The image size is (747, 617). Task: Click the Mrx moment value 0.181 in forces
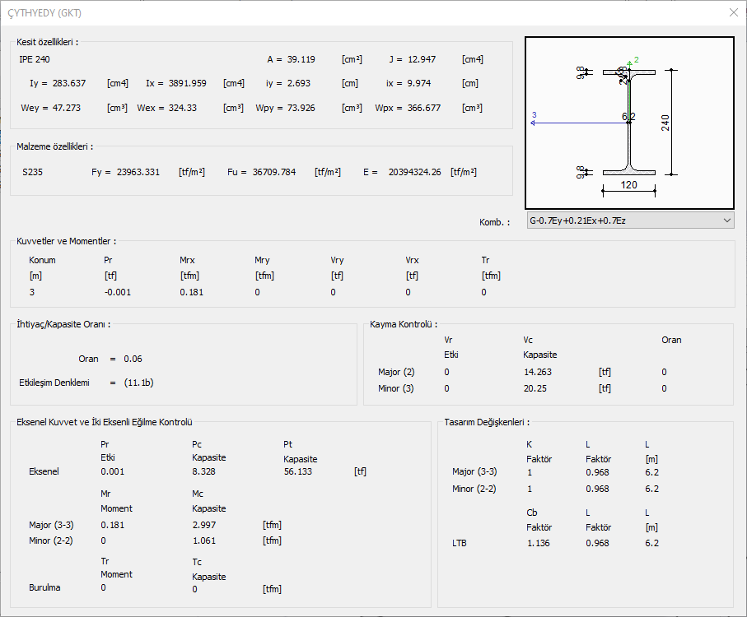tap(191, 292)
